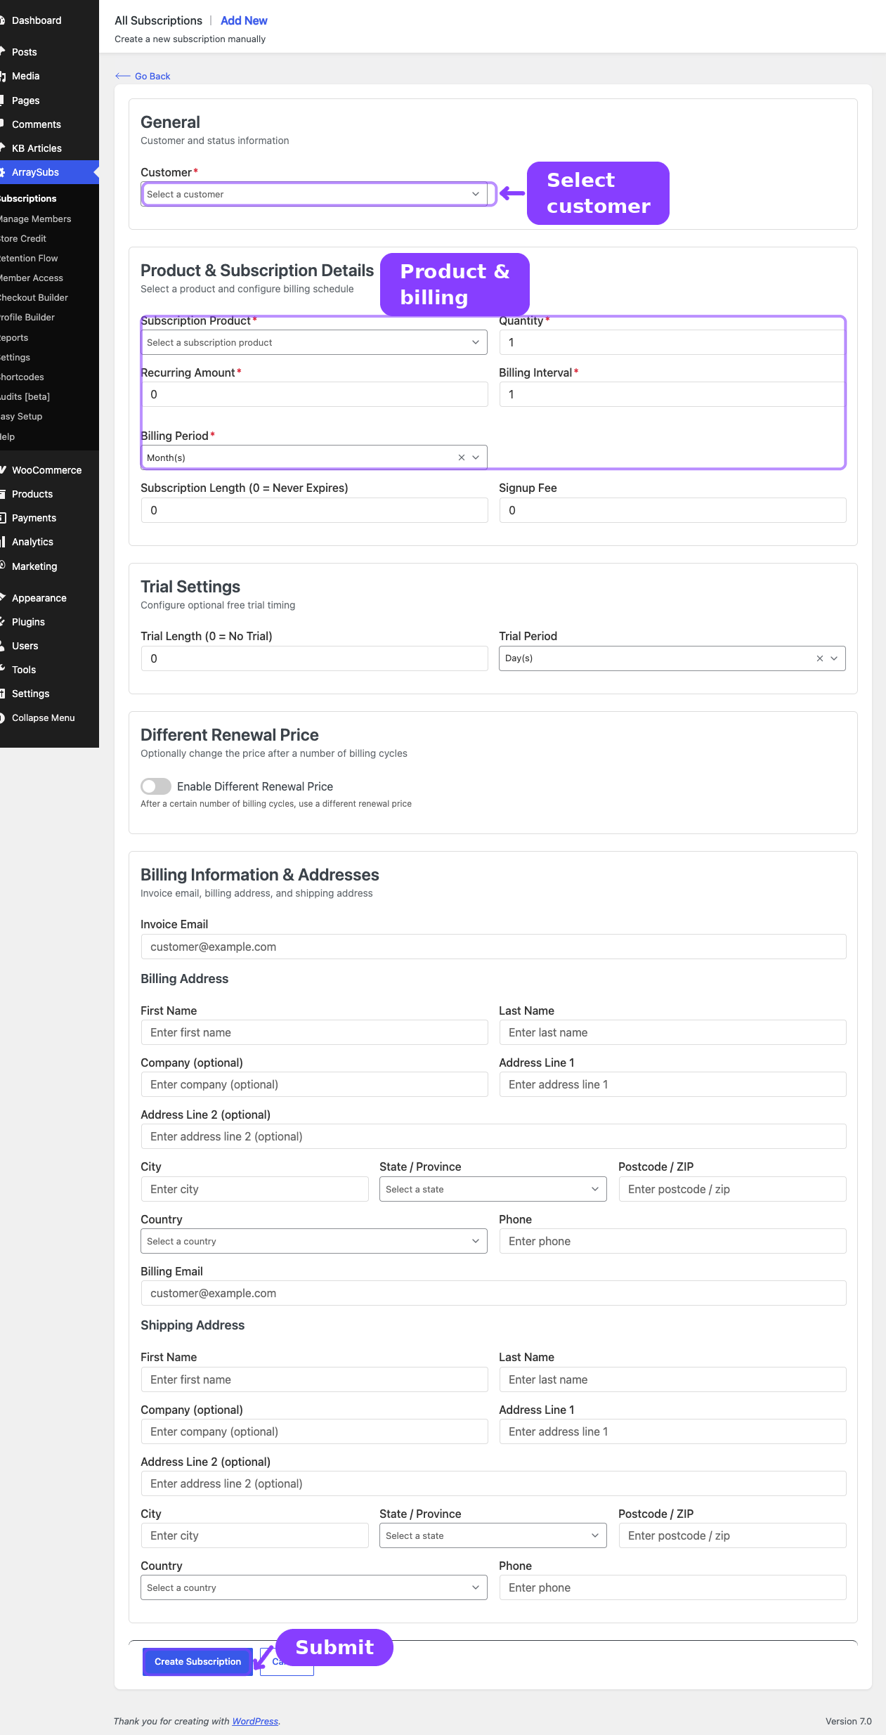Open Tools menu

(x=24, y=670)
